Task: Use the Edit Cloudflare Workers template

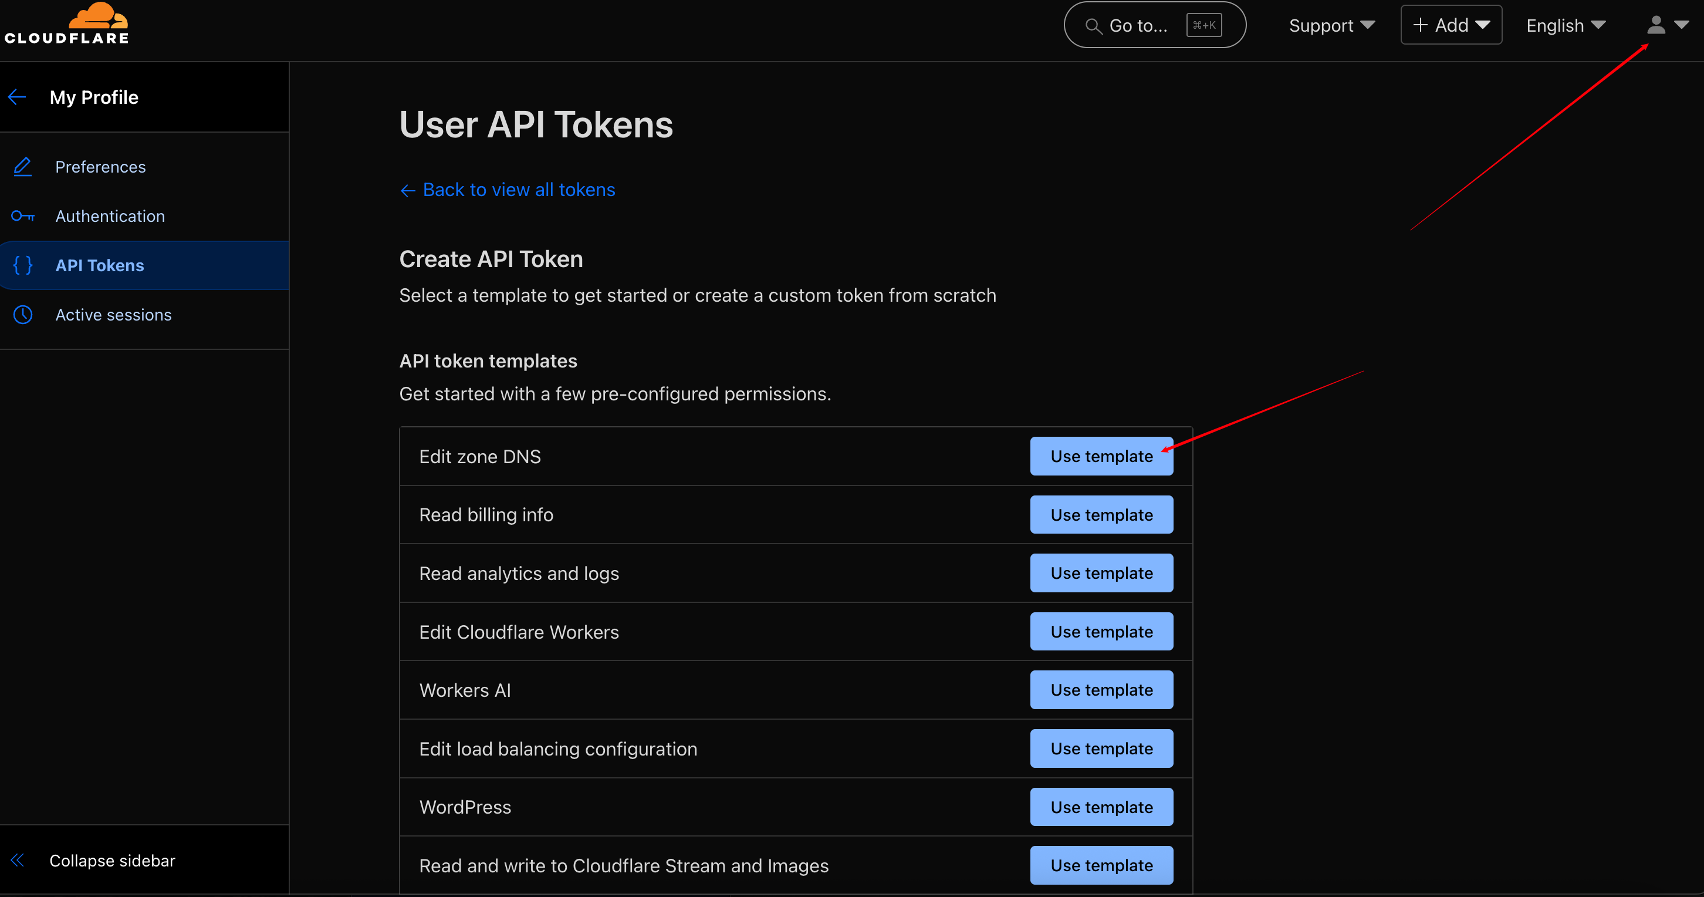Action: click(x=1101, y=632)
